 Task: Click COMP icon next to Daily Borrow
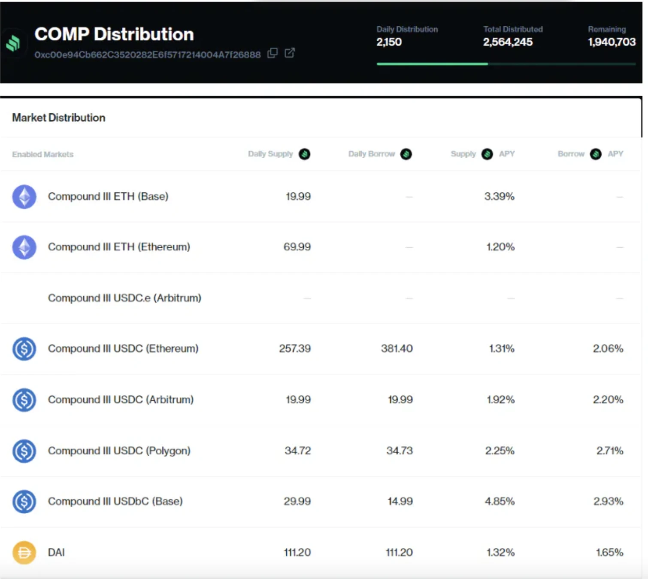pyautogui.click(x=406, y=154)
